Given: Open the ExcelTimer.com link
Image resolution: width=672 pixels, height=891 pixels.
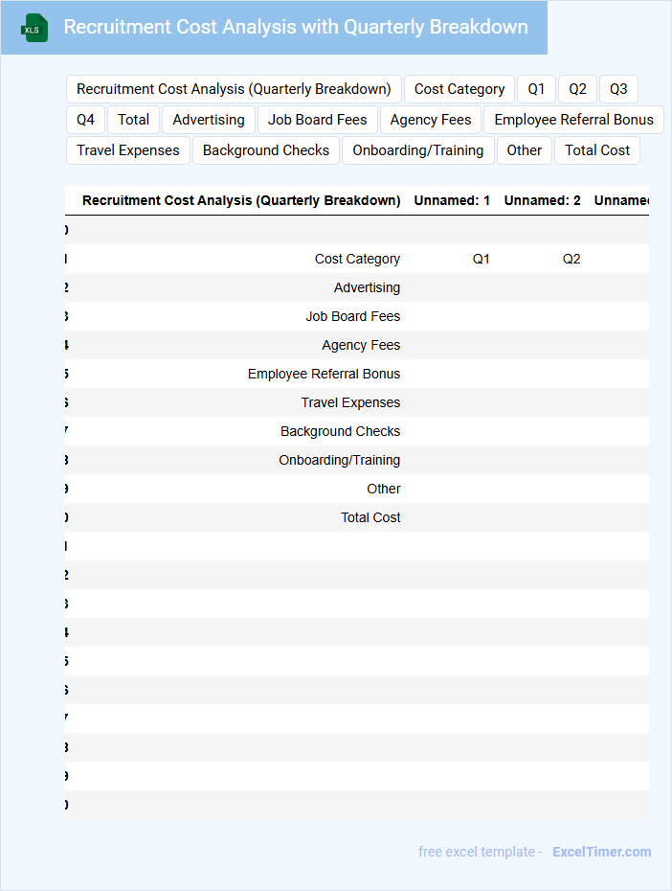Looking at the screenshot, I should pyautogui.click(x=601, y=852).
